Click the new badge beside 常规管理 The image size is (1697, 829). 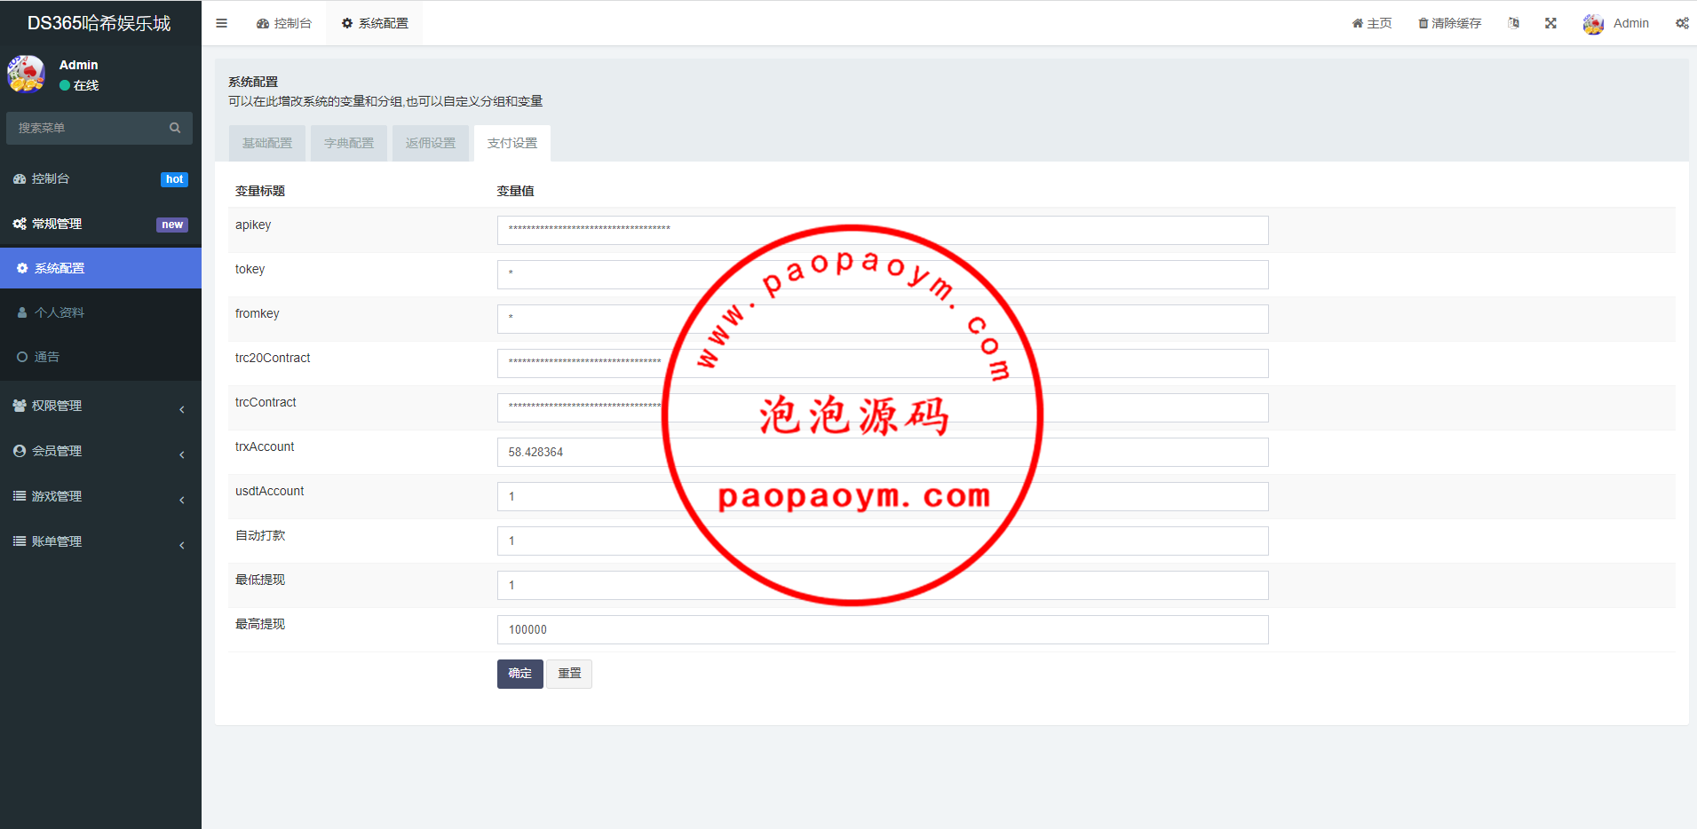tap(172, 225)
